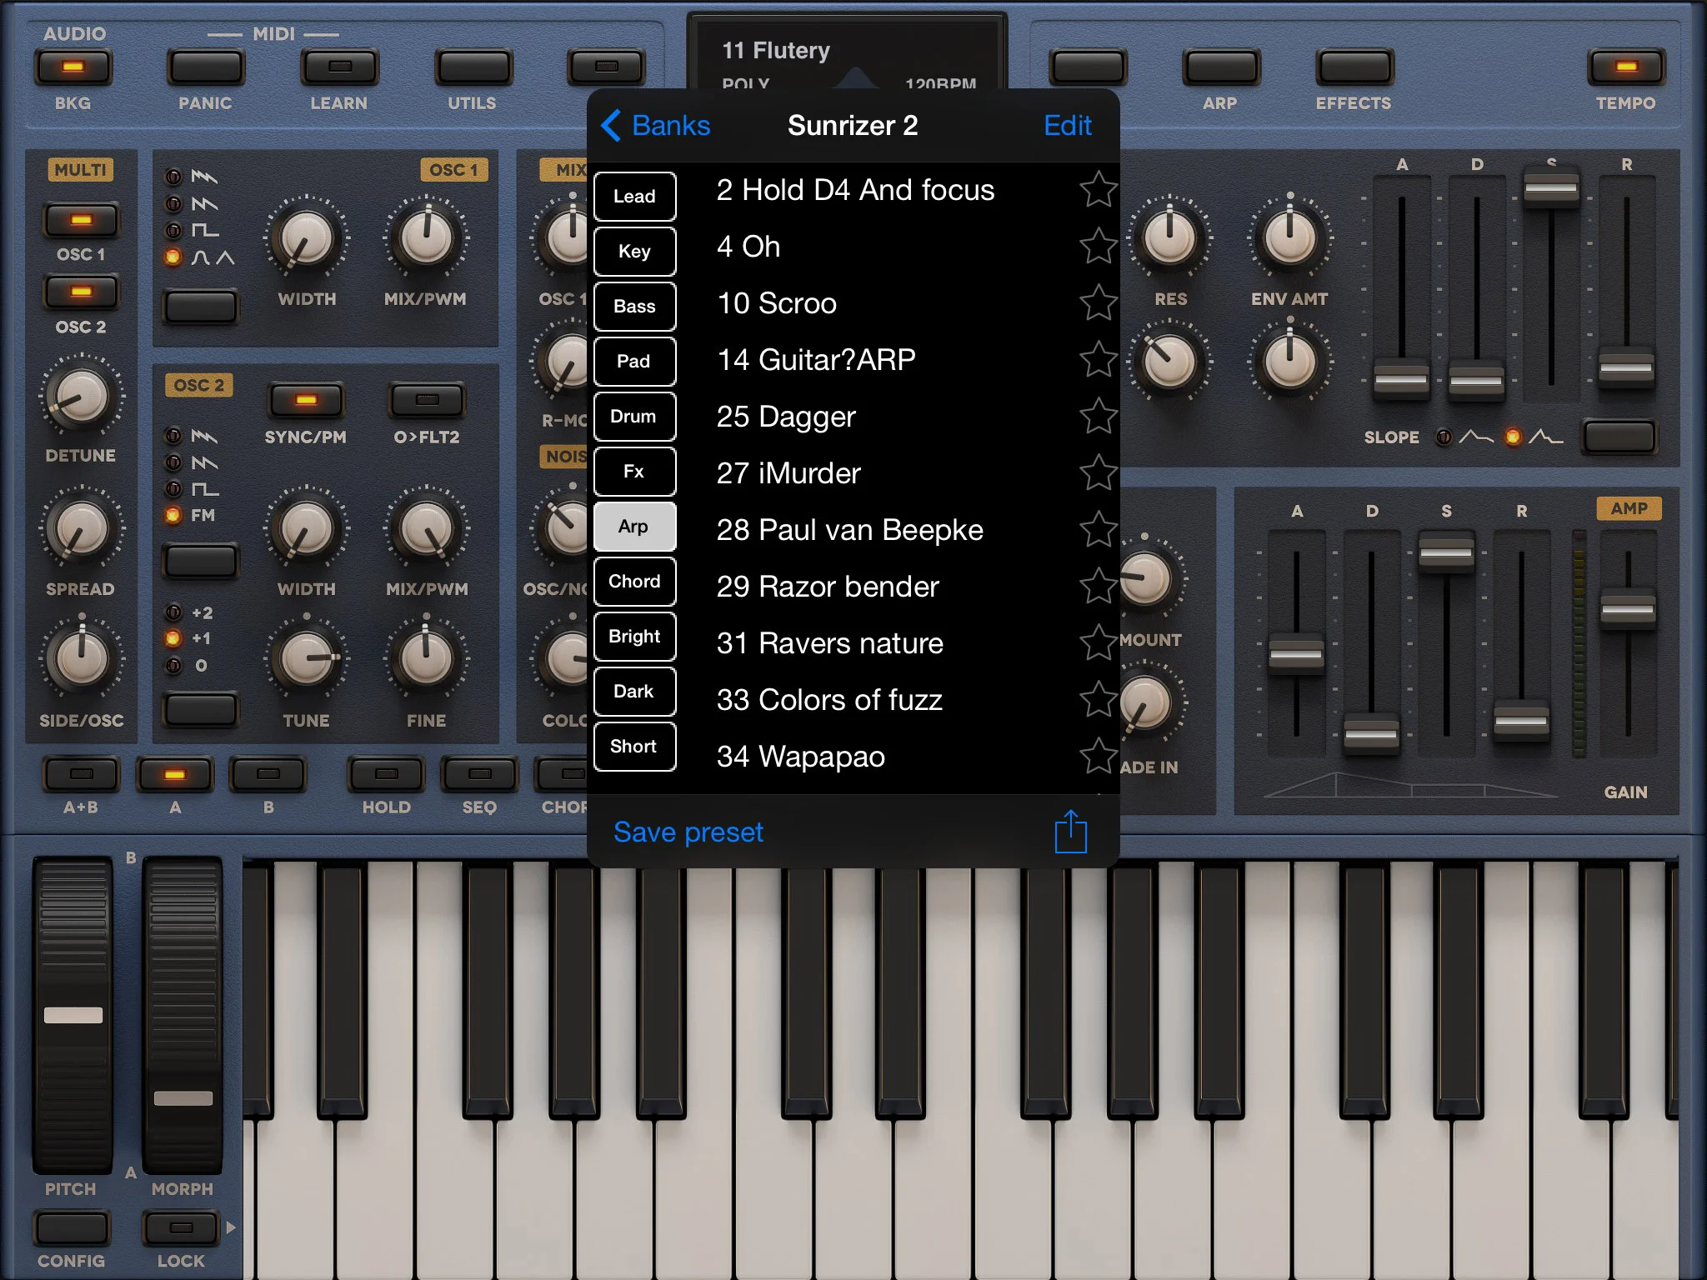Click OSC 2 octave selector button

coord(200,709)
